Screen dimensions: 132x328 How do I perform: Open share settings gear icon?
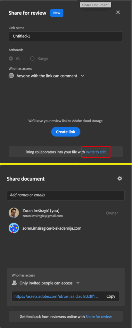120,178
